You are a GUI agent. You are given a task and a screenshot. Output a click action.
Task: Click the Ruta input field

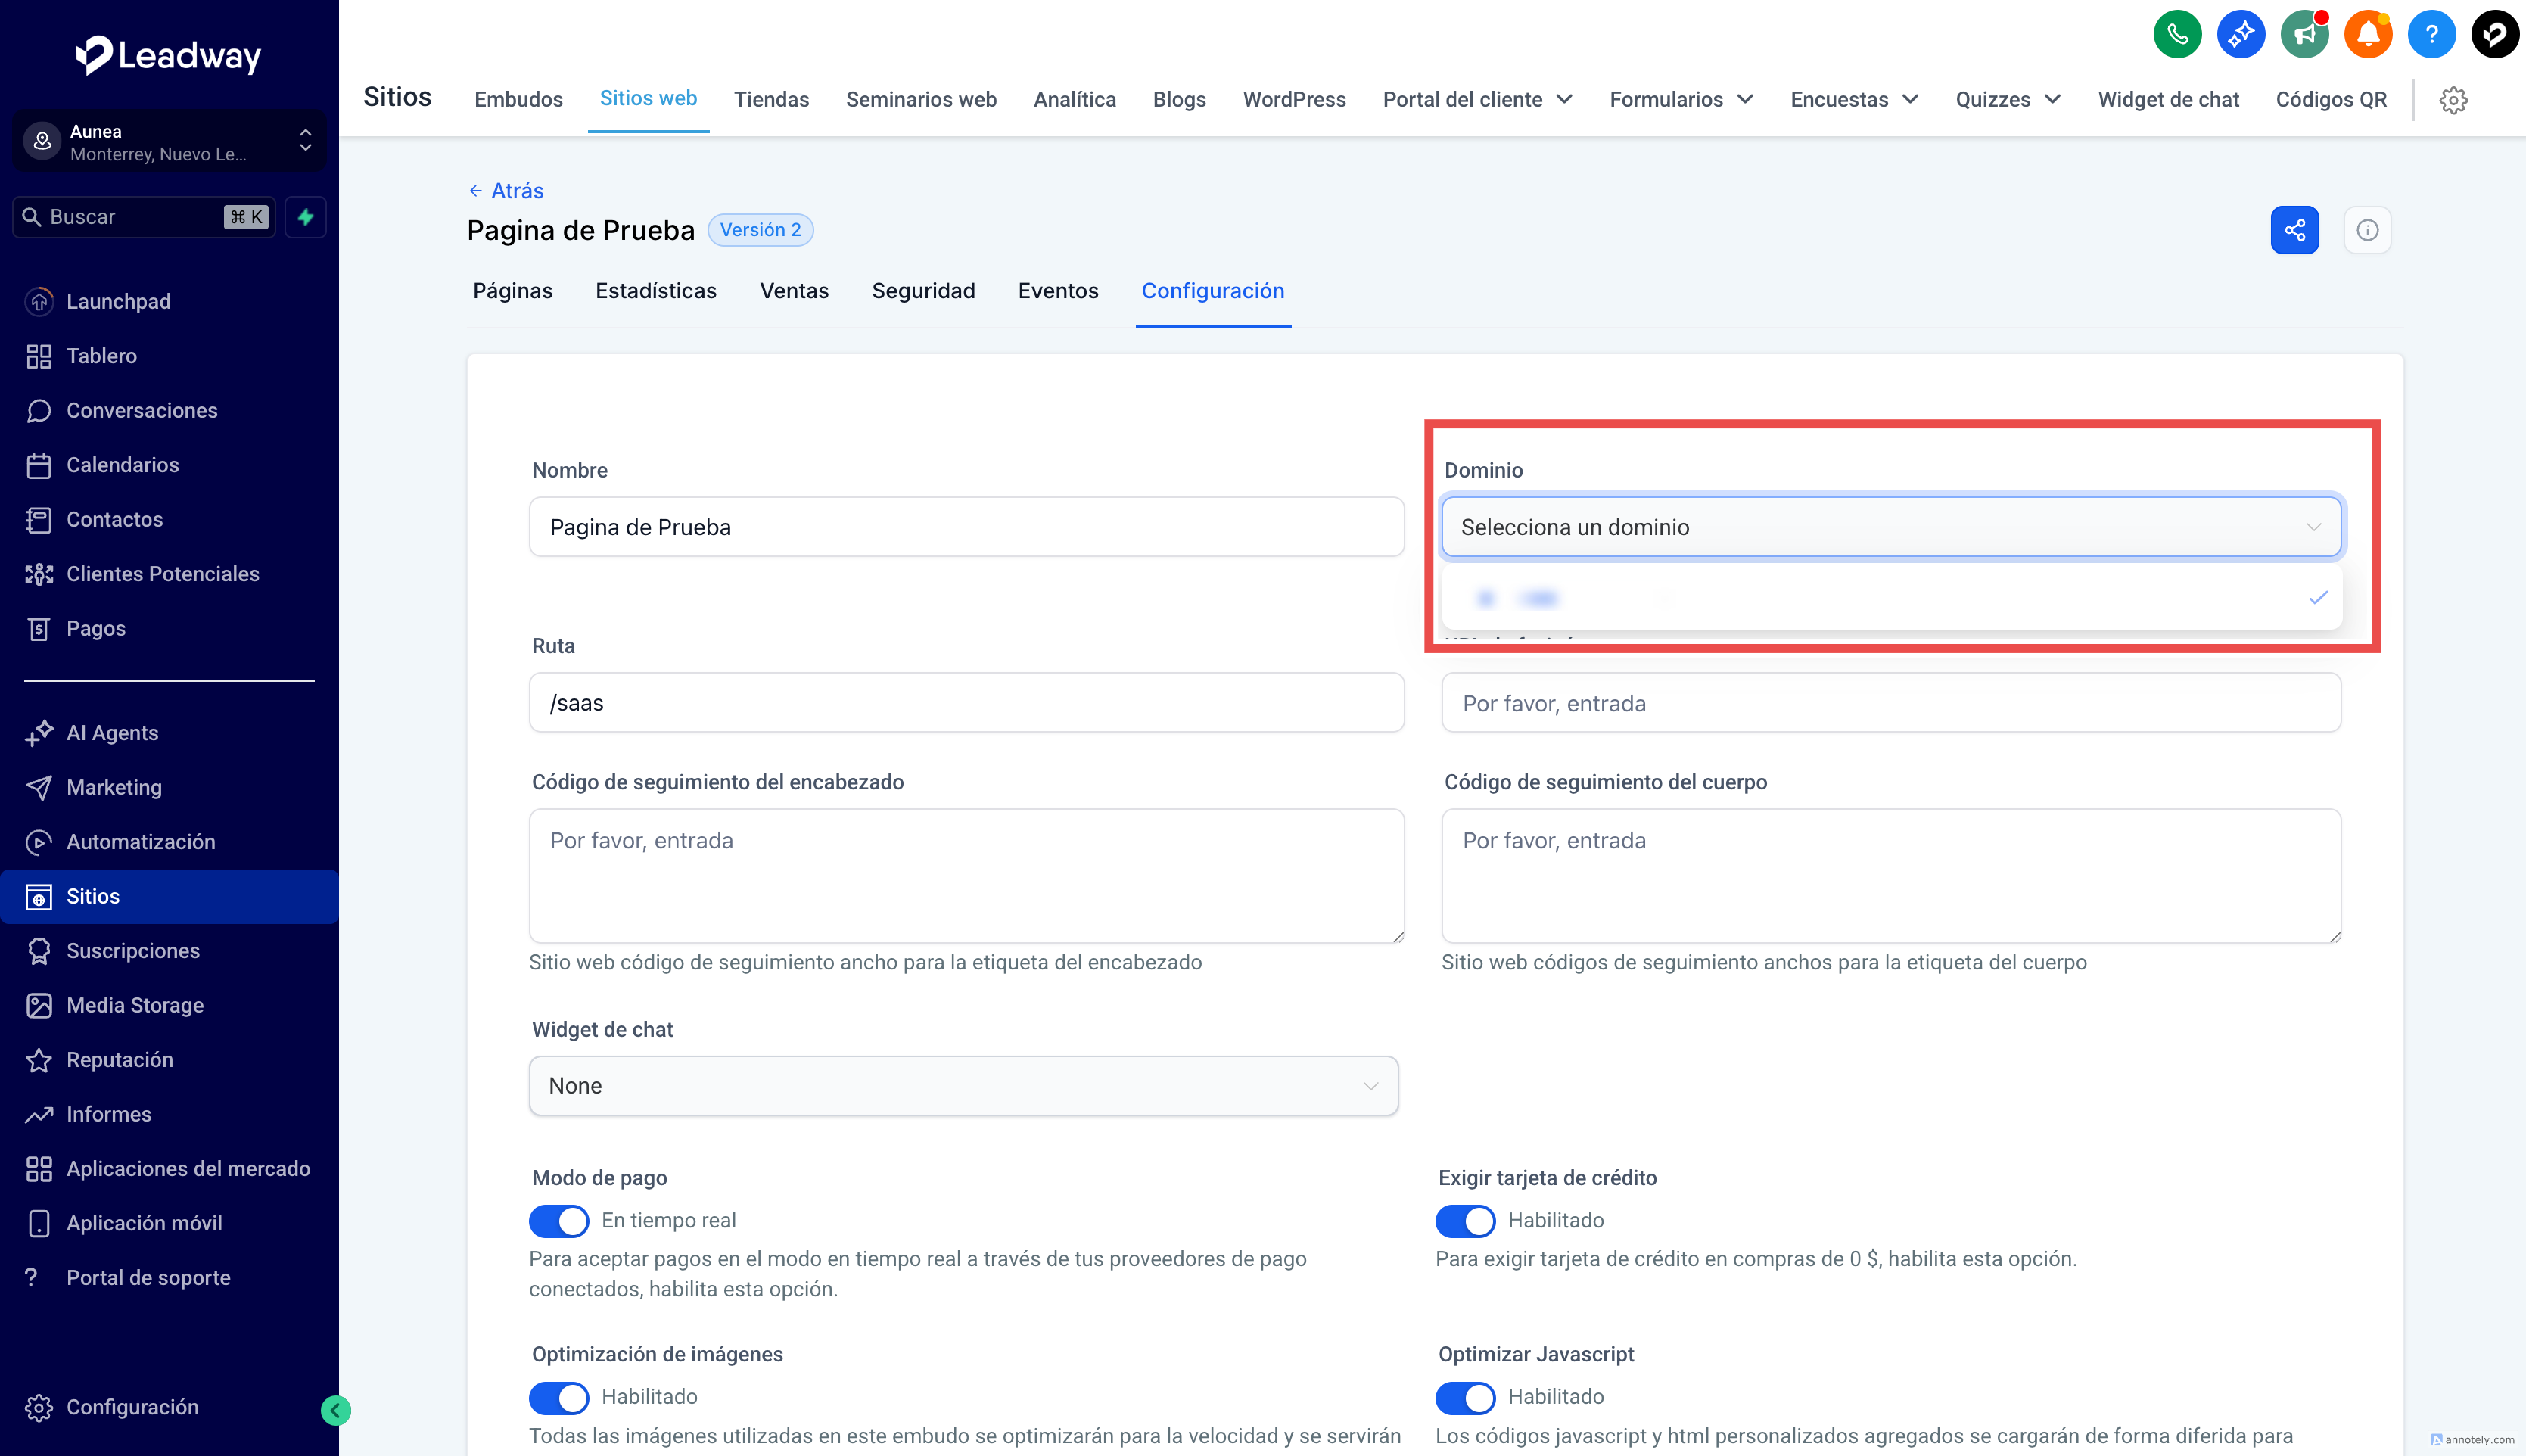(x=966, y=703)
